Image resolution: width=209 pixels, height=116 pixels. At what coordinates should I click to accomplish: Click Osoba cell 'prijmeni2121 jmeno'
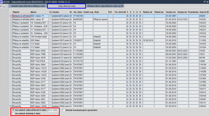61,57
